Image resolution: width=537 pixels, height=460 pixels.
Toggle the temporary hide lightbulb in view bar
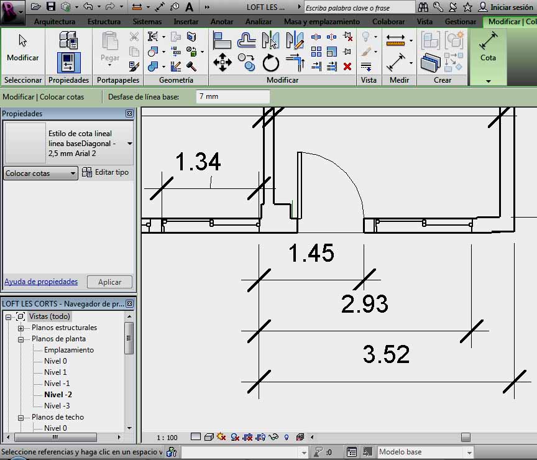point(287,437)
